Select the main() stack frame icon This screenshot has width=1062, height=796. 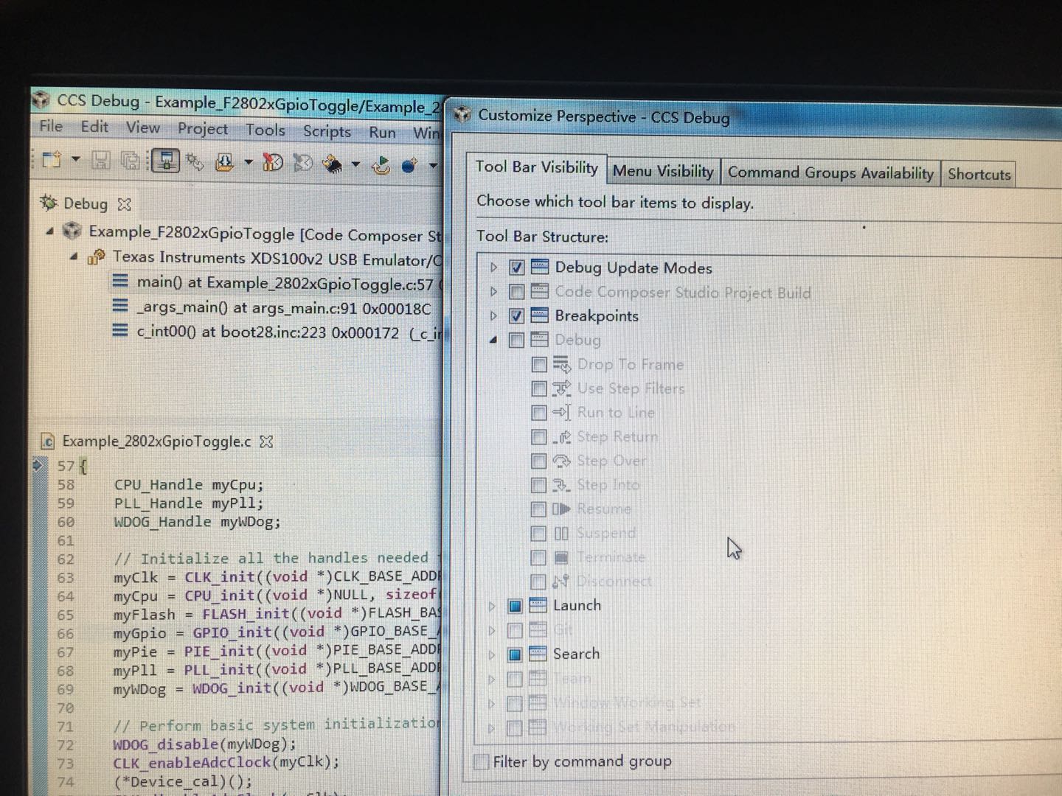(x=120, y=281)
